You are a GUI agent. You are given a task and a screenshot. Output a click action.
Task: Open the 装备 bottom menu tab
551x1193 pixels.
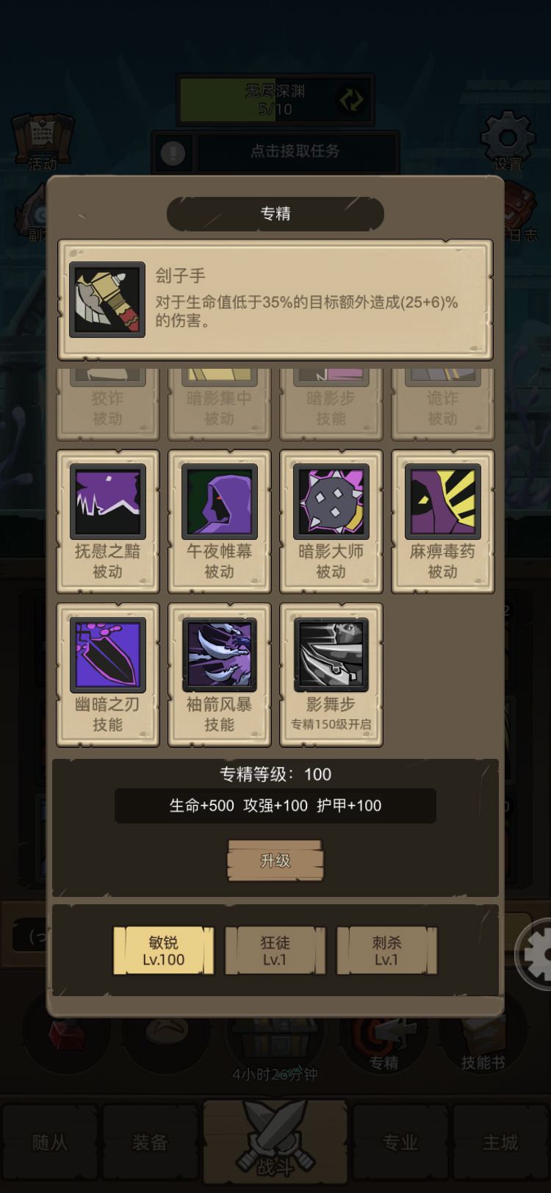[150, 1142]
